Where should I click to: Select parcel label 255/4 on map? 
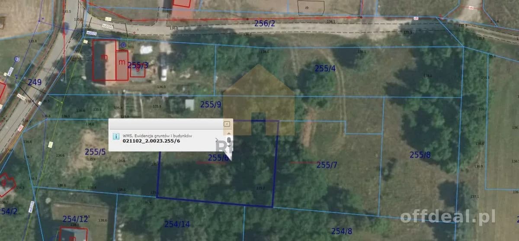(x=325, y=68)
